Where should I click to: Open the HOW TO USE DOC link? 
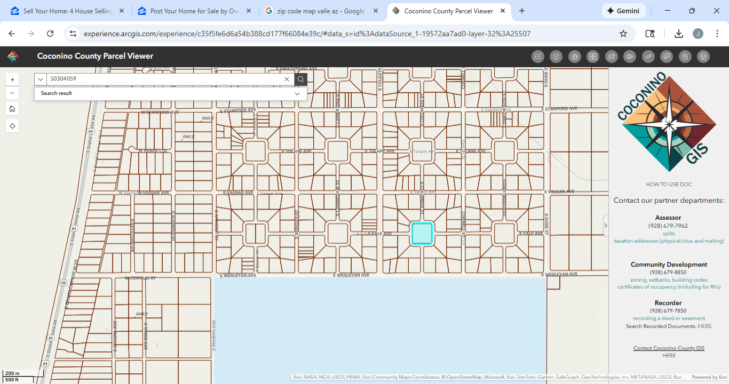(x=669, y=185)
